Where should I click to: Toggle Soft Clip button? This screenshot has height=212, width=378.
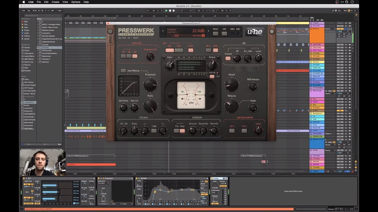click(212, 77)
